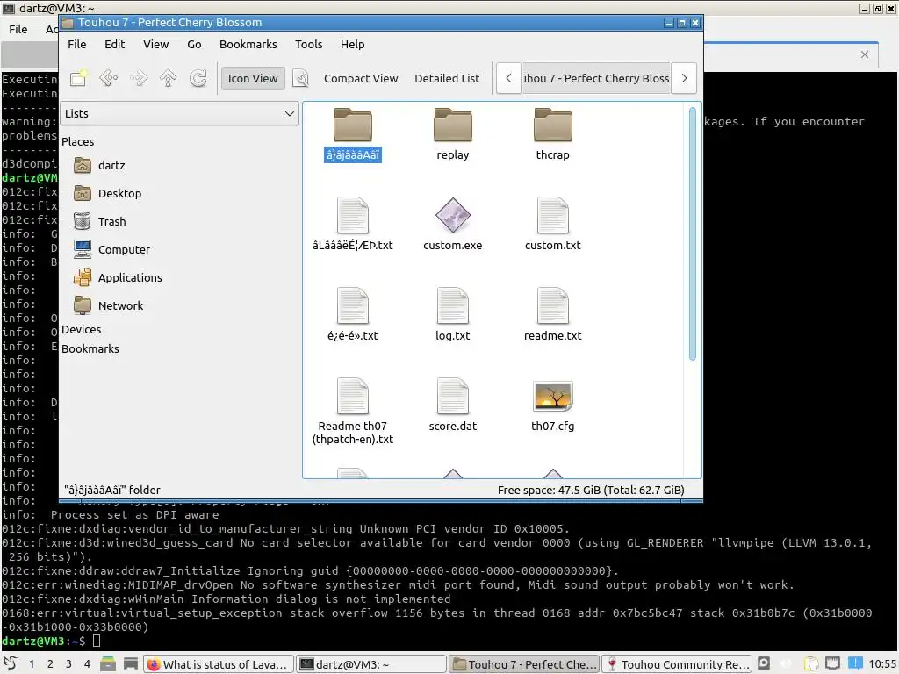Open the Bookmarks menu
899x674 pixels.
pyautogui.click(x=248, y=44)
